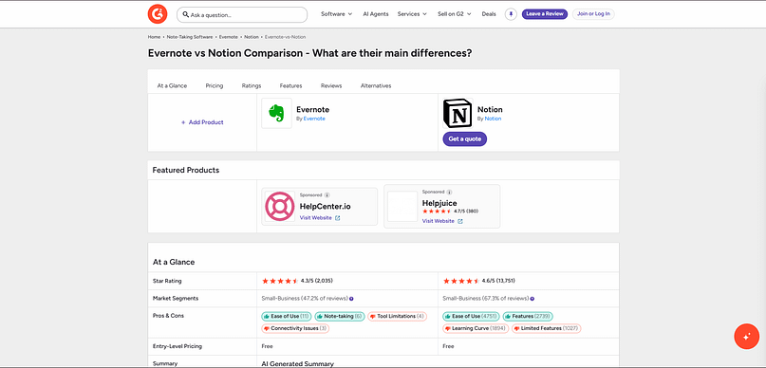Select the HelpCenter.io product title
Screen dimensions: 766x368
pyautogui.click(x=325, y=207)
